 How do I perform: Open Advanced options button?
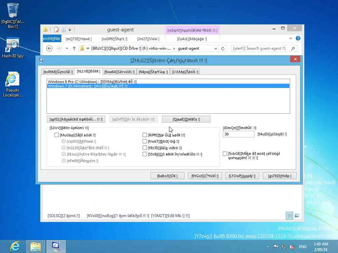pos(76,119)
